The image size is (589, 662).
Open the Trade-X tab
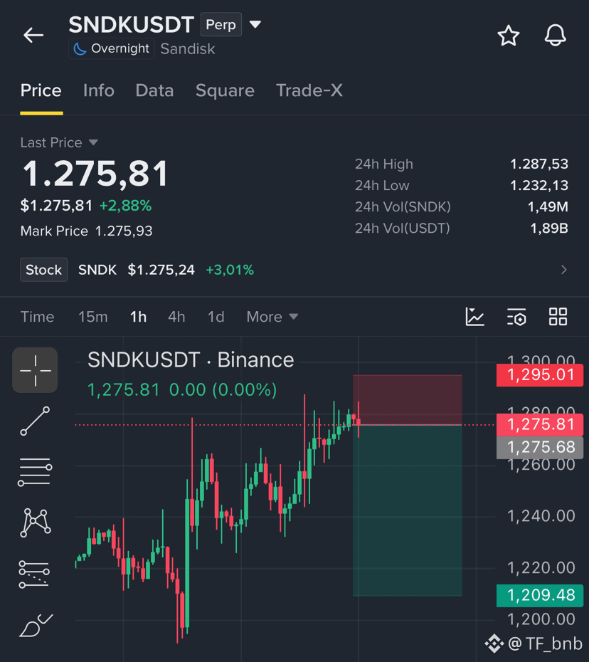pyautogui.click(x=309, y=90)
